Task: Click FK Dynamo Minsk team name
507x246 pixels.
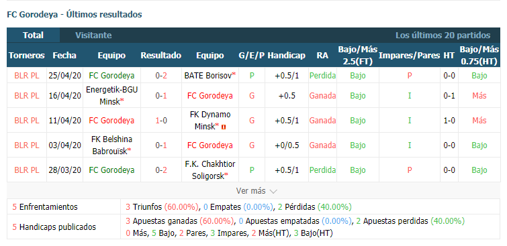Action: [210, 121]
